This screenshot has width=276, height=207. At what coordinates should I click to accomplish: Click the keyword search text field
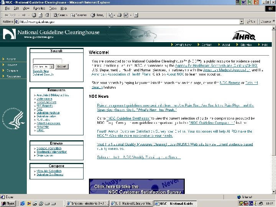48,61
